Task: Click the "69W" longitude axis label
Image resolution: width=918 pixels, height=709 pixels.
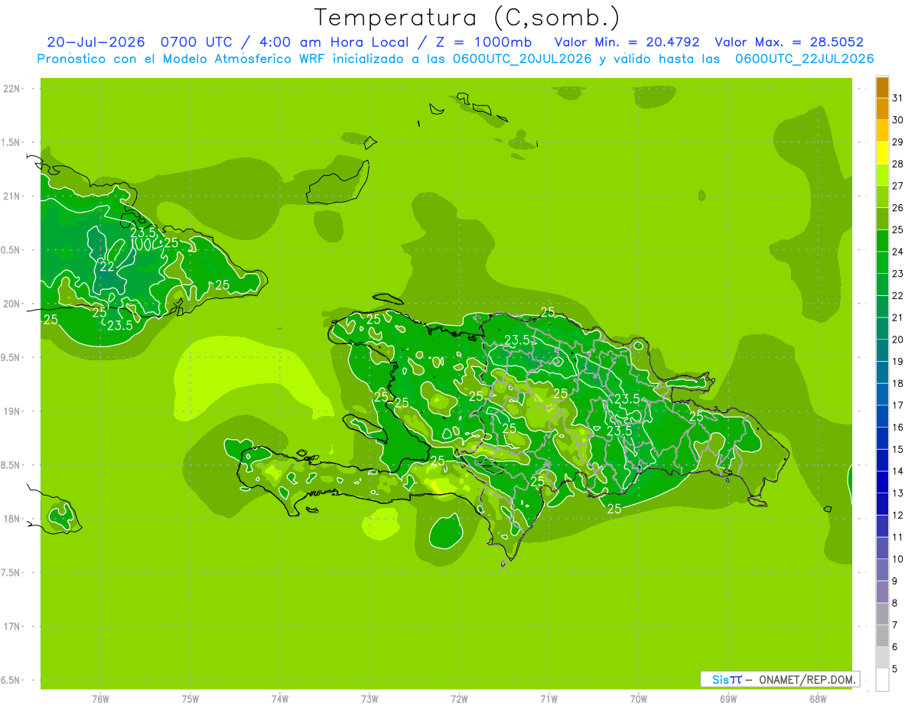Action: click(x=728, y=699)
